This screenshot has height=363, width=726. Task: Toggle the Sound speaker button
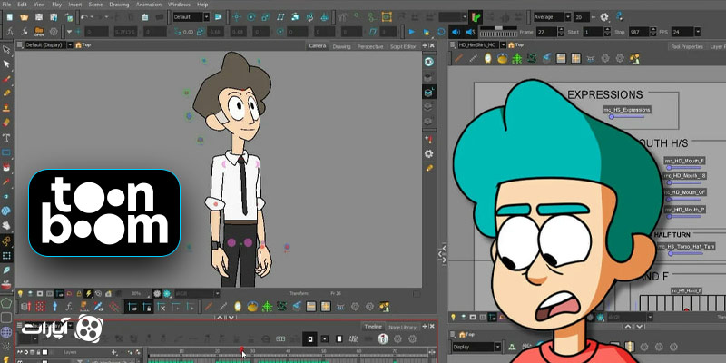click(456, 32)
